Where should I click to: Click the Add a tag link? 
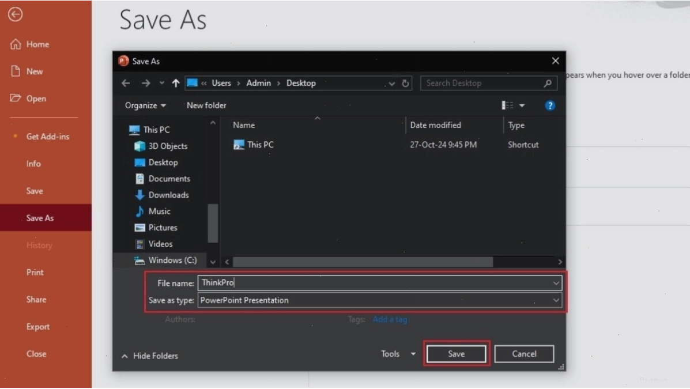click(x=390, y=319)
